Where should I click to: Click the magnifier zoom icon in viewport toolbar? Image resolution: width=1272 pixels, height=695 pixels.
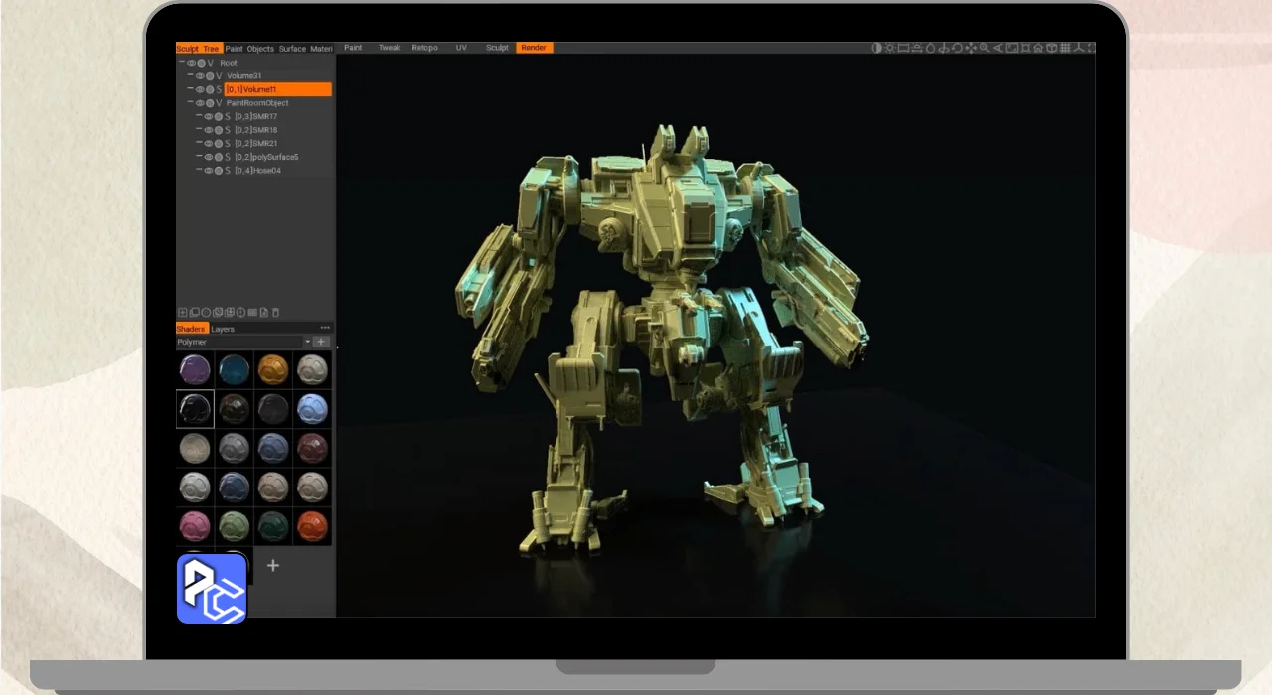point(984,48)
